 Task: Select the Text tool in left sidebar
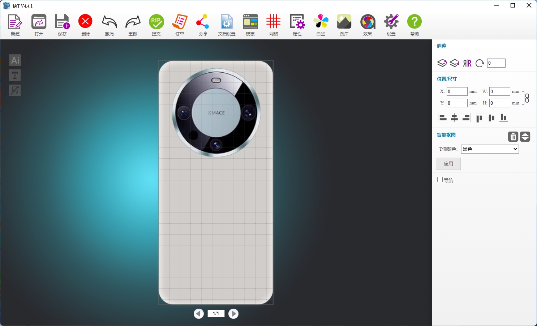(15, 75)
